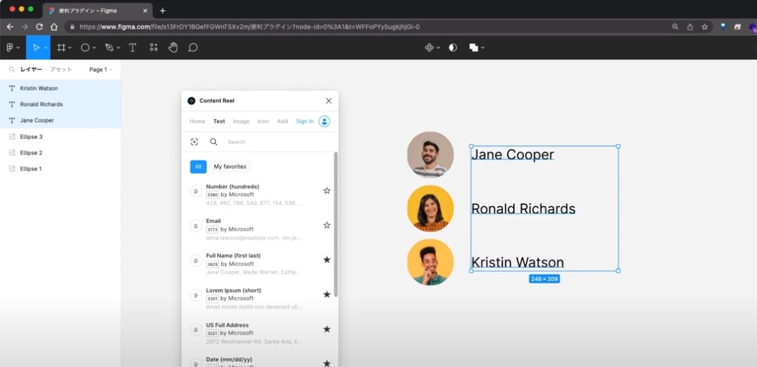The width and height of the screenshot is (757, 367).
Task: Select the Hand tool
Action: coord(173,47)
